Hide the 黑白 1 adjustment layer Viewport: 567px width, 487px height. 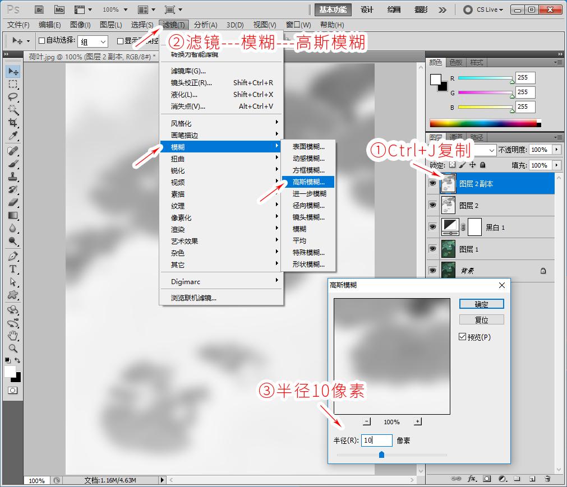pyautogui.click(x=432, y=226)
